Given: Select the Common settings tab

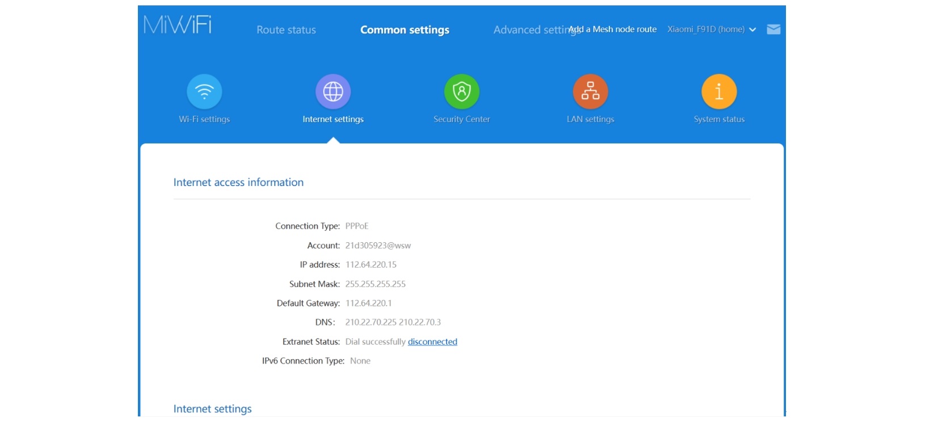Looking at the screenshot, I should [x=405, y=30].
